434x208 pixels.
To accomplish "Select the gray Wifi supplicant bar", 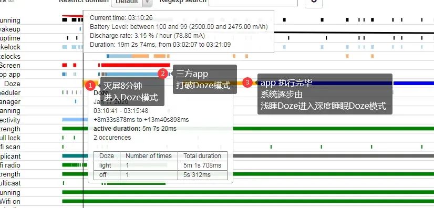I will pyautogui.click(x=334, y=155).
